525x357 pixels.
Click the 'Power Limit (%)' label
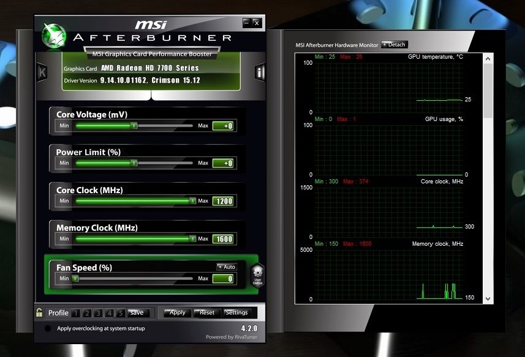(88, 152)
